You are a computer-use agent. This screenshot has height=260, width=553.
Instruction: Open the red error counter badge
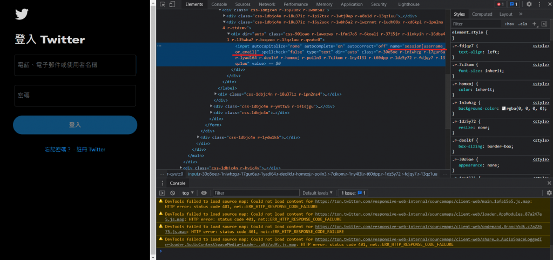(x=501, y=4)
